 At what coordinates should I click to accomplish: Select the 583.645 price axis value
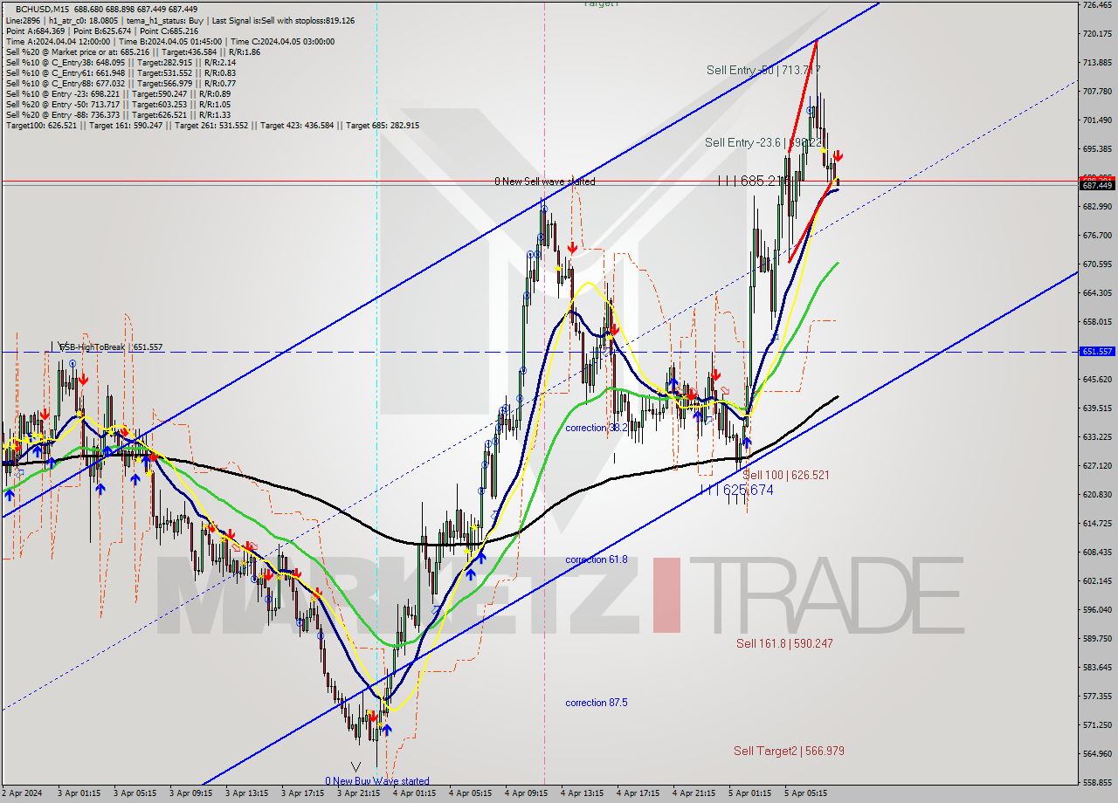pyautogui.click(x=1097, y=667)
